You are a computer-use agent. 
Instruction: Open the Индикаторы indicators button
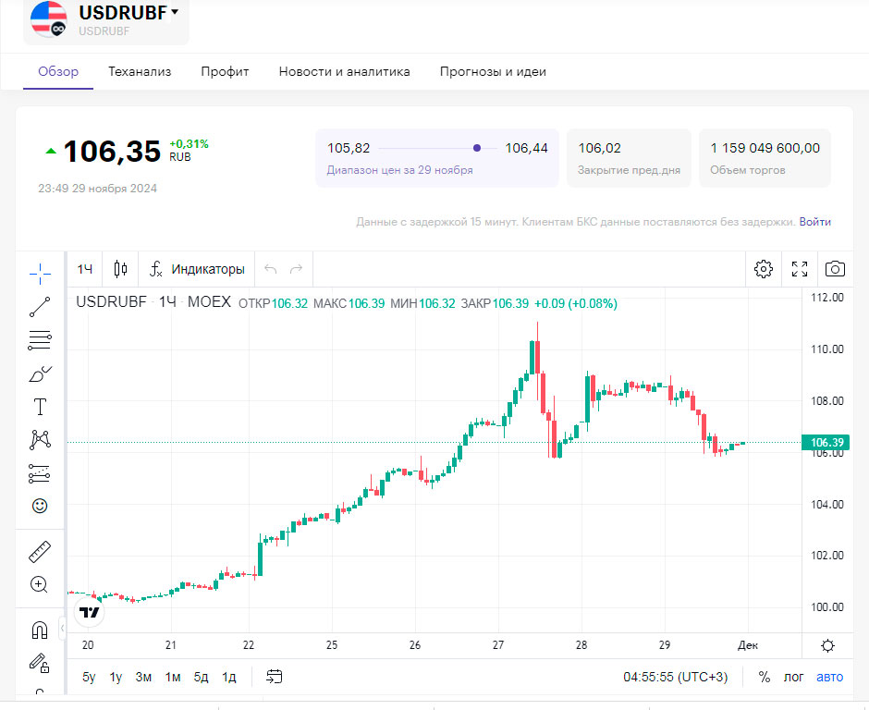[197, 269]
